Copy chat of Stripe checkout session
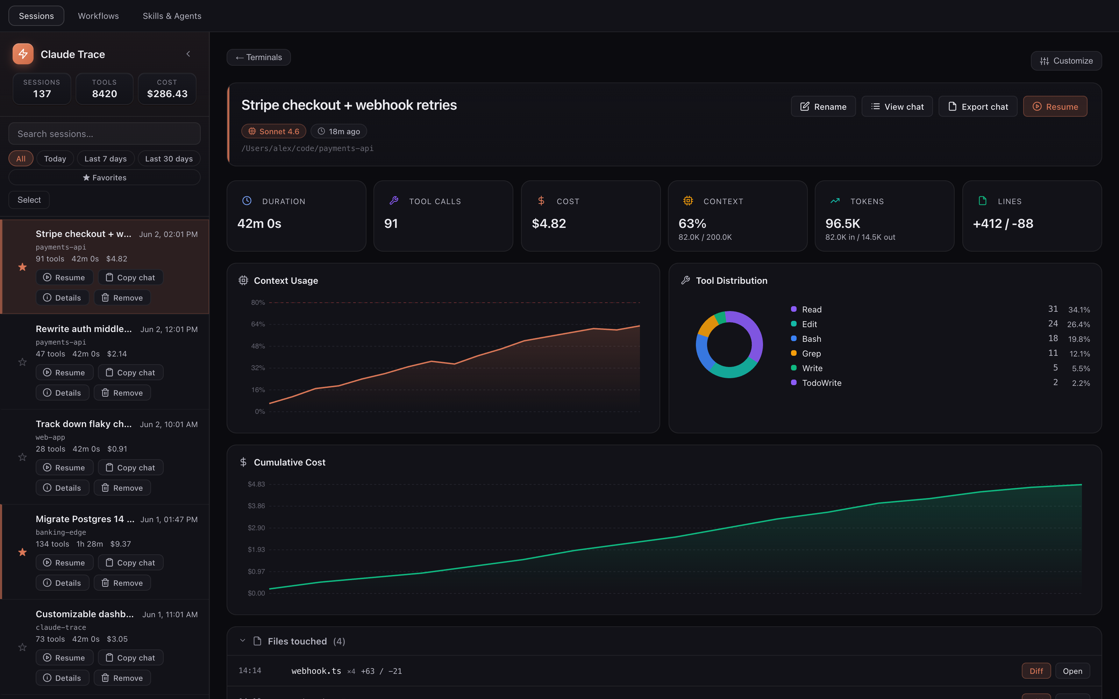Viewport: 1119px width, 699px height. pos(130,278)
